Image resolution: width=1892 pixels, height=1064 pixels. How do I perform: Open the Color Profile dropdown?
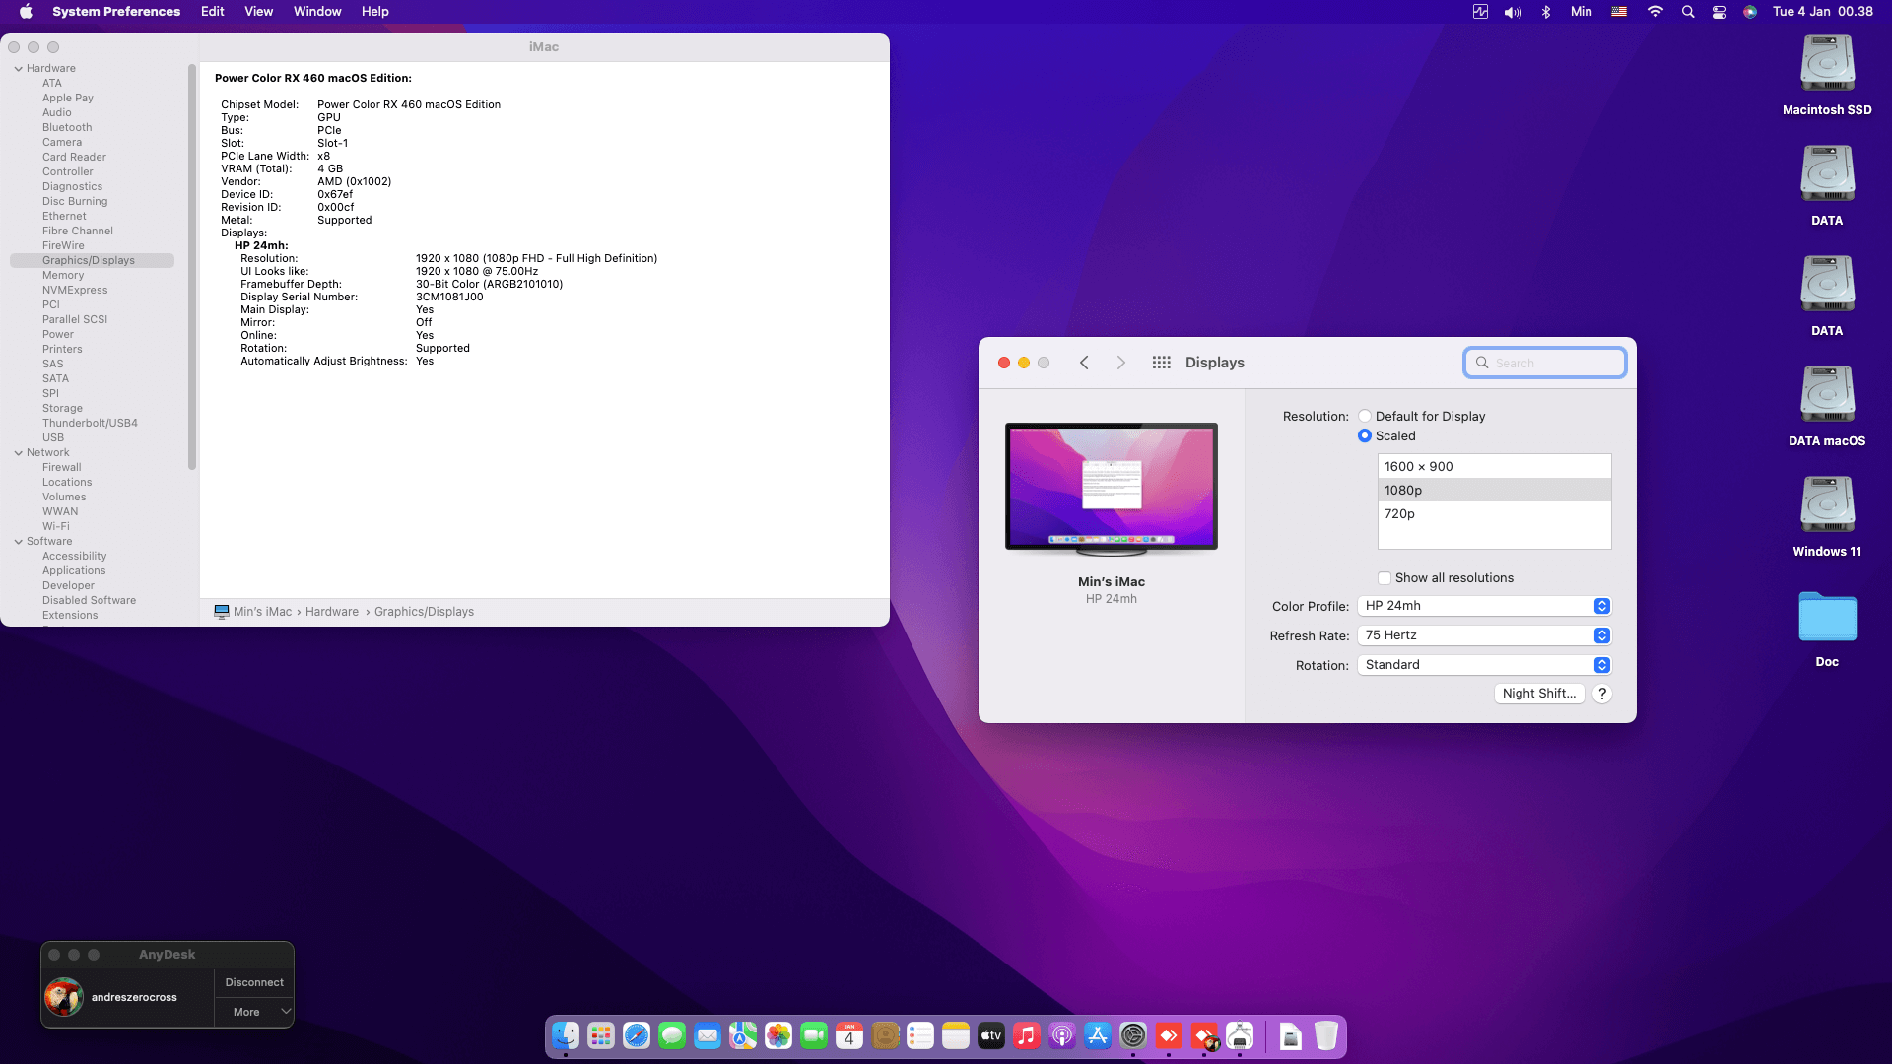coord(1484,606)
